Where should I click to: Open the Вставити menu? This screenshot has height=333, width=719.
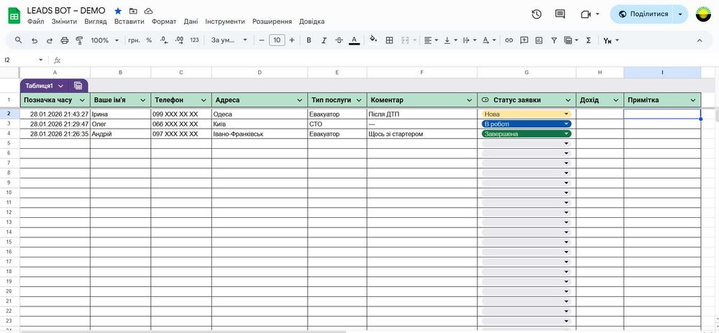(129, 22)
